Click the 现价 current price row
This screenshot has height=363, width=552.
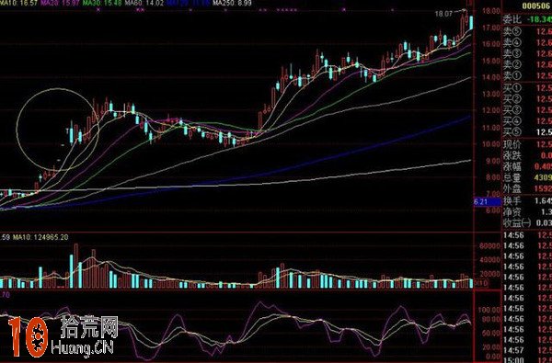pos(527,144)
